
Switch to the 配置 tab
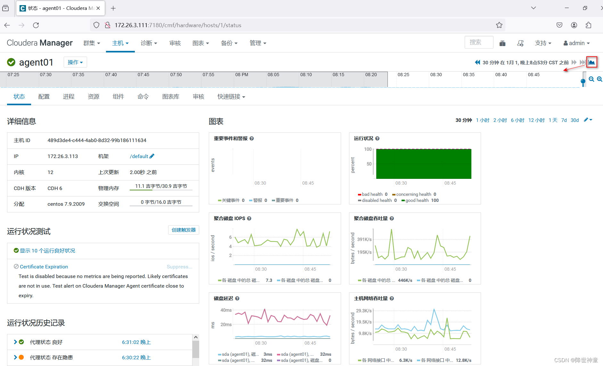click(44, 97)
